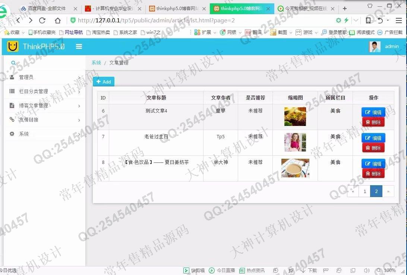
Task: Click the 文章标题 column header
Action: tap(156, 98)
